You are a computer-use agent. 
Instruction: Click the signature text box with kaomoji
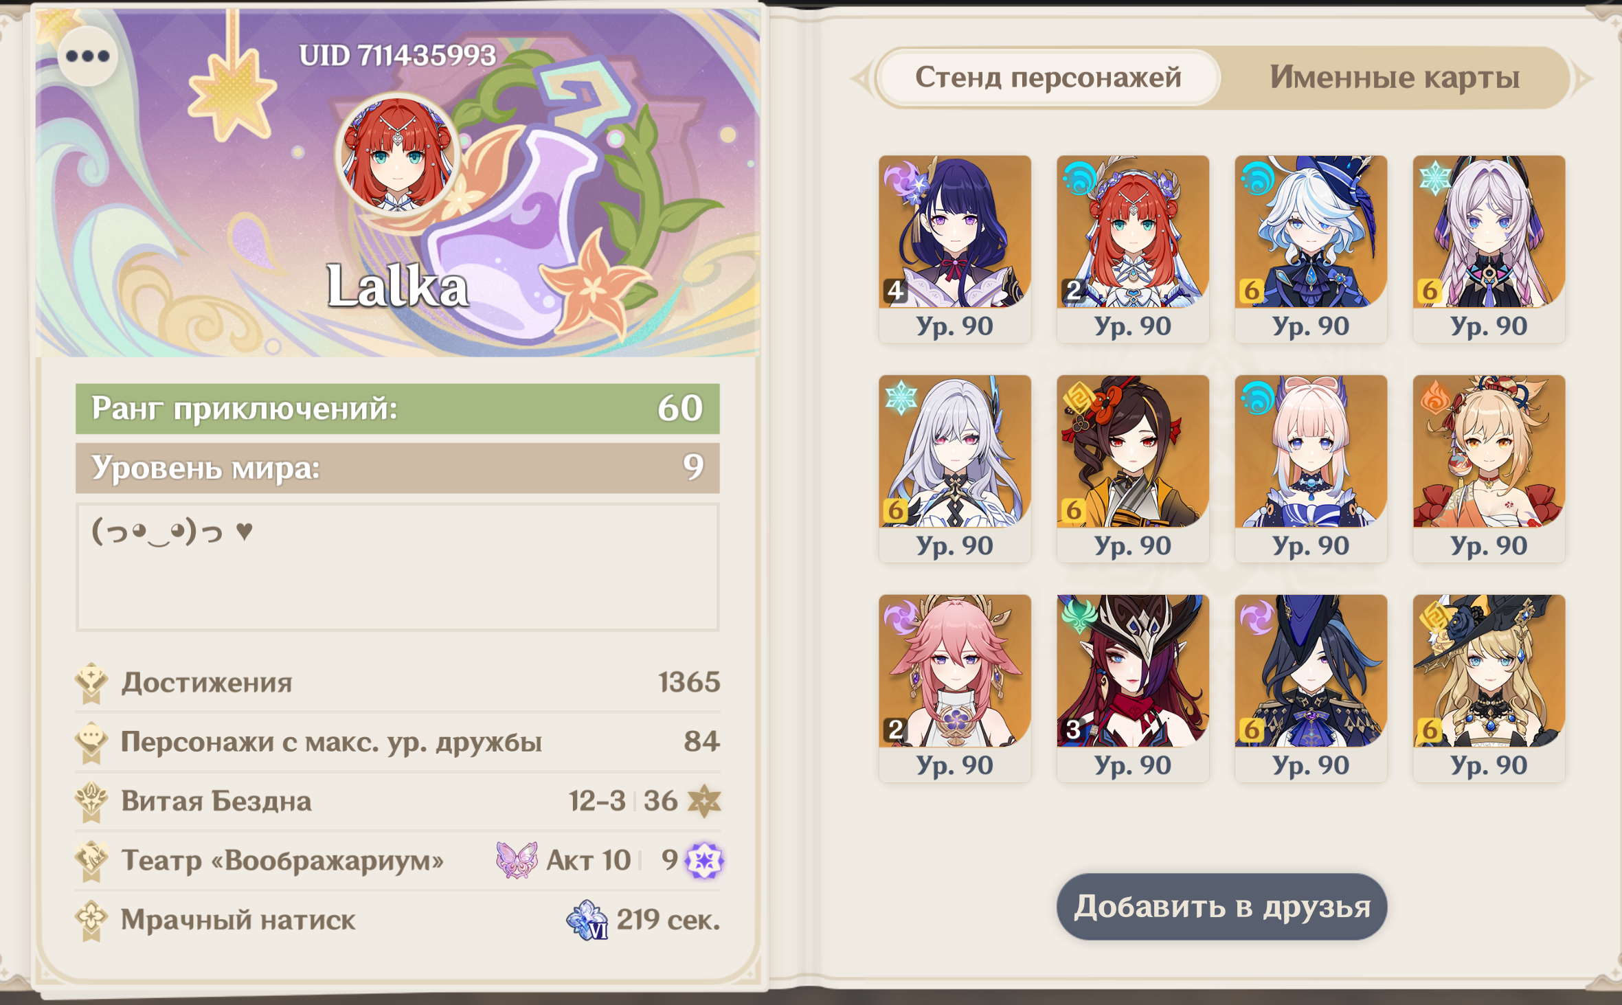point(397,567)
